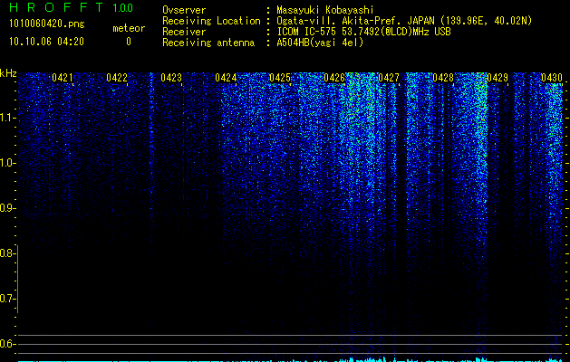Click the 0.9 kHz axis label
Image resolution: width=570 pixels, height=362 pixels.
[7, 208]
